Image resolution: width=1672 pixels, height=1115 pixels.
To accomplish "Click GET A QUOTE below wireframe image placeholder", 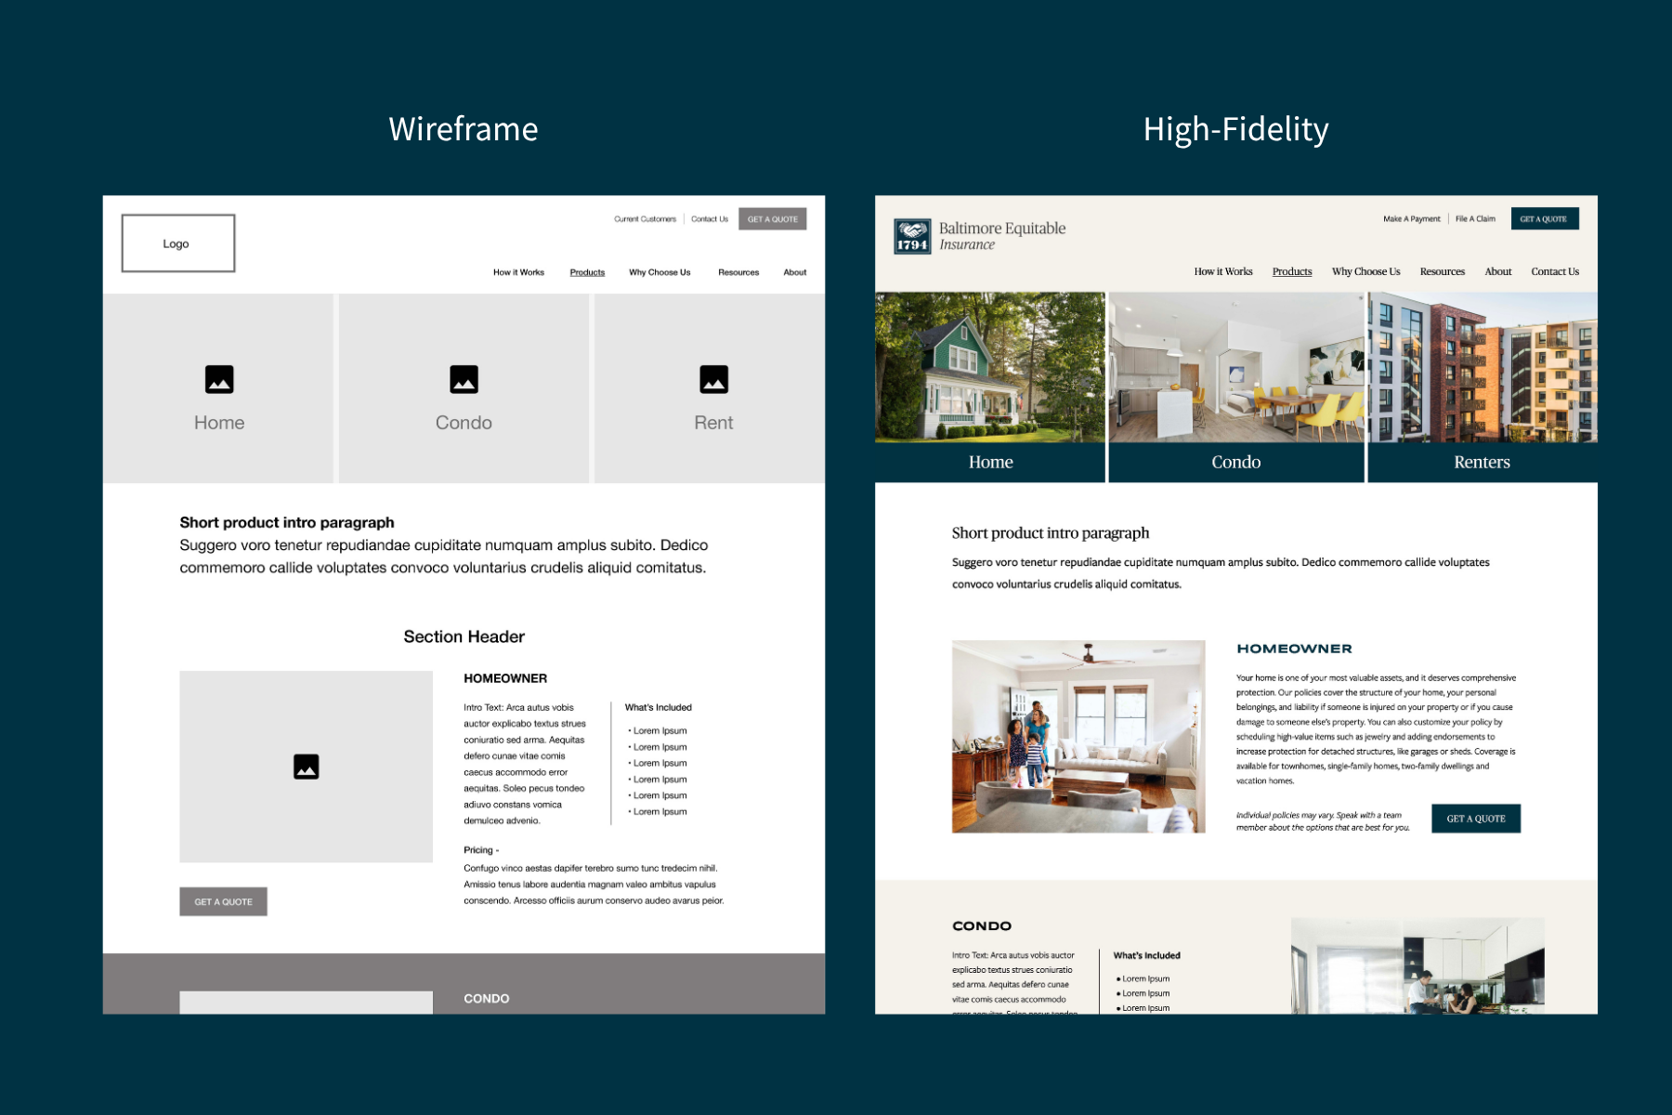I will 224,901.
